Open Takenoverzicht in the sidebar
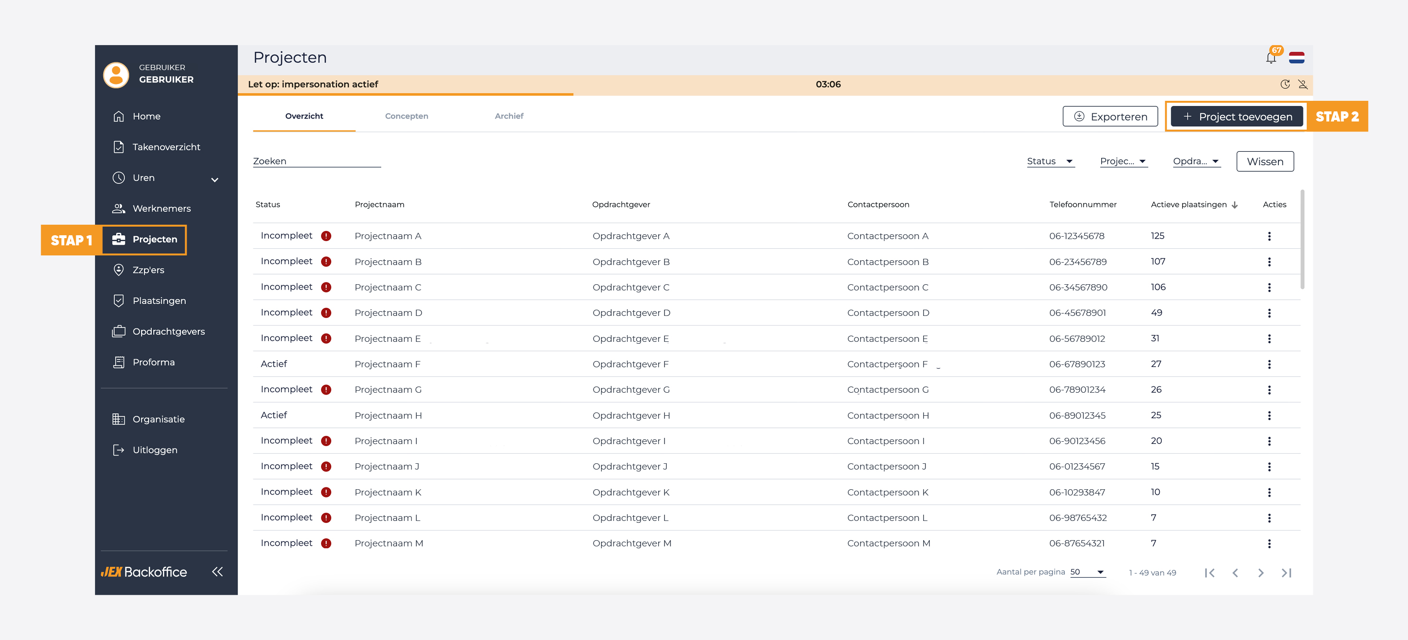Viewport: 1408px width, 640px height. 156,147
